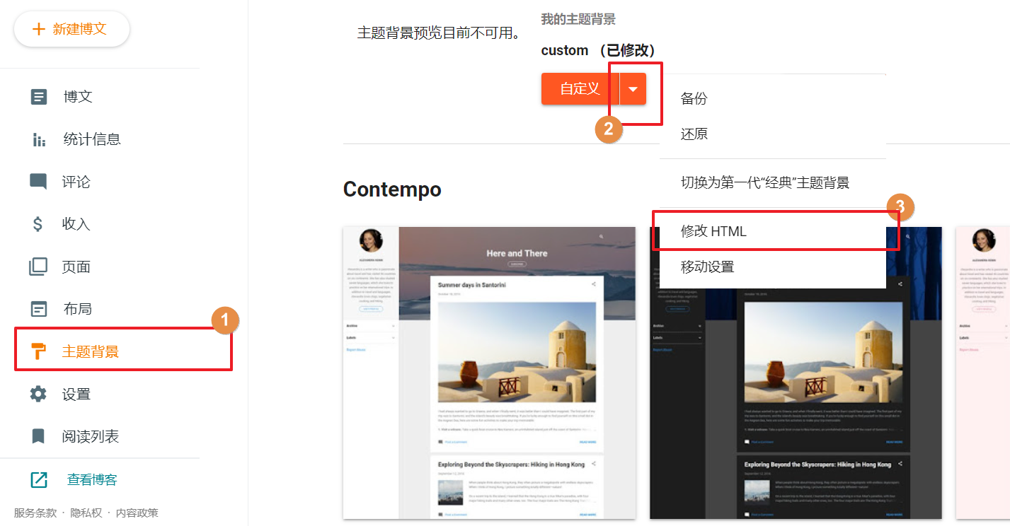Open 查看博客 via the external link icon
This screenshot has height=526, width=1010.
[x=38, y=478]
